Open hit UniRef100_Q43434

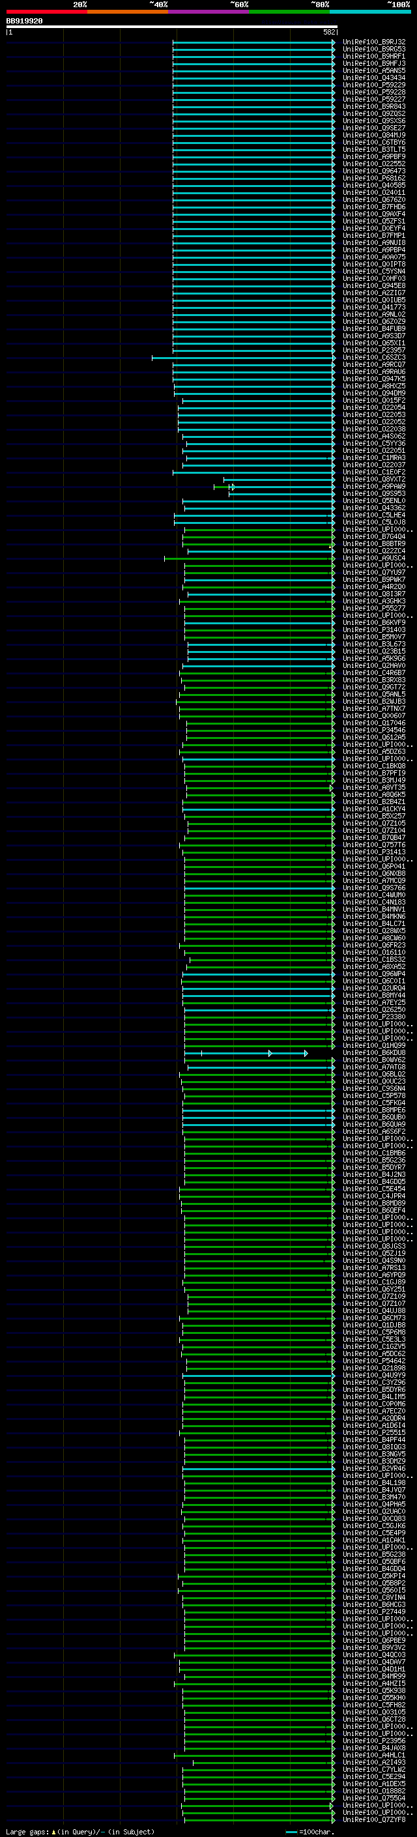coord(374,78)
